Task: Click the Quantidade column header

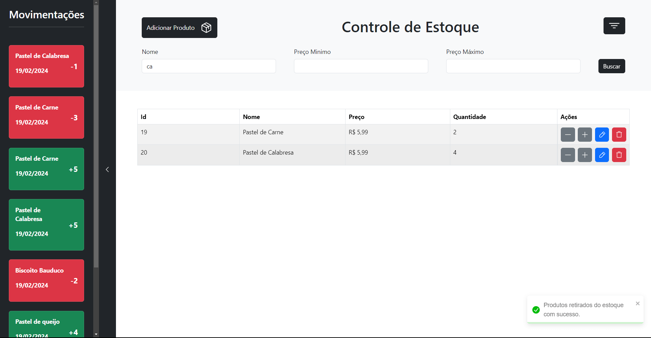Action: (504, 117)
